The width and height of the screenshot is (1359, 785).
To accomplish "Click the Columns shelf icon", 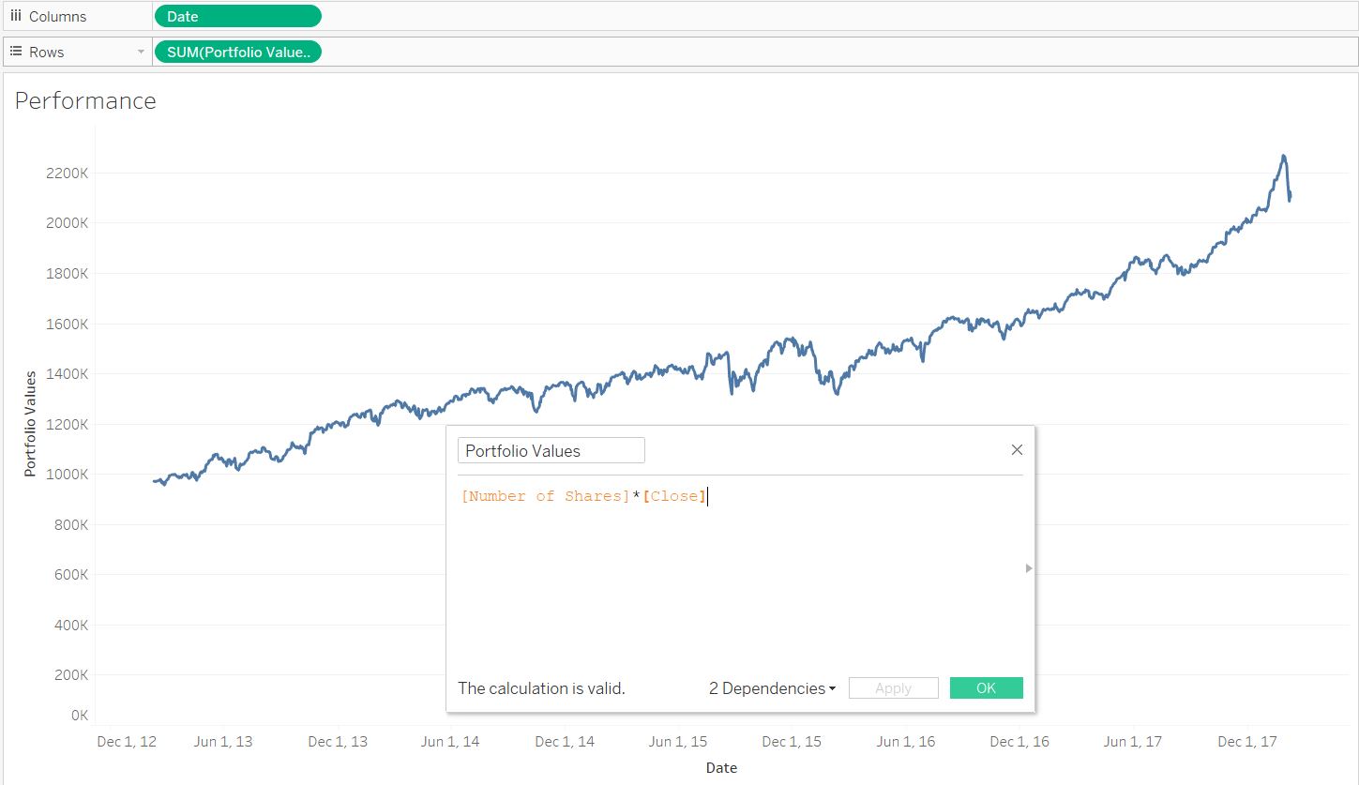I will 15,16.
